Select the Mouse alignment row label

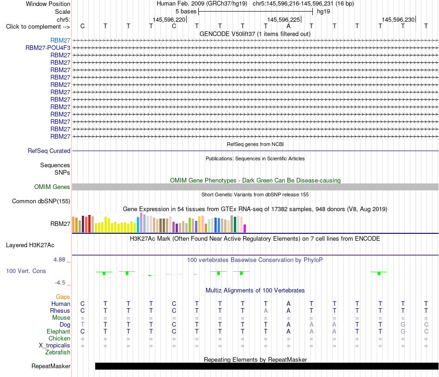61,318
